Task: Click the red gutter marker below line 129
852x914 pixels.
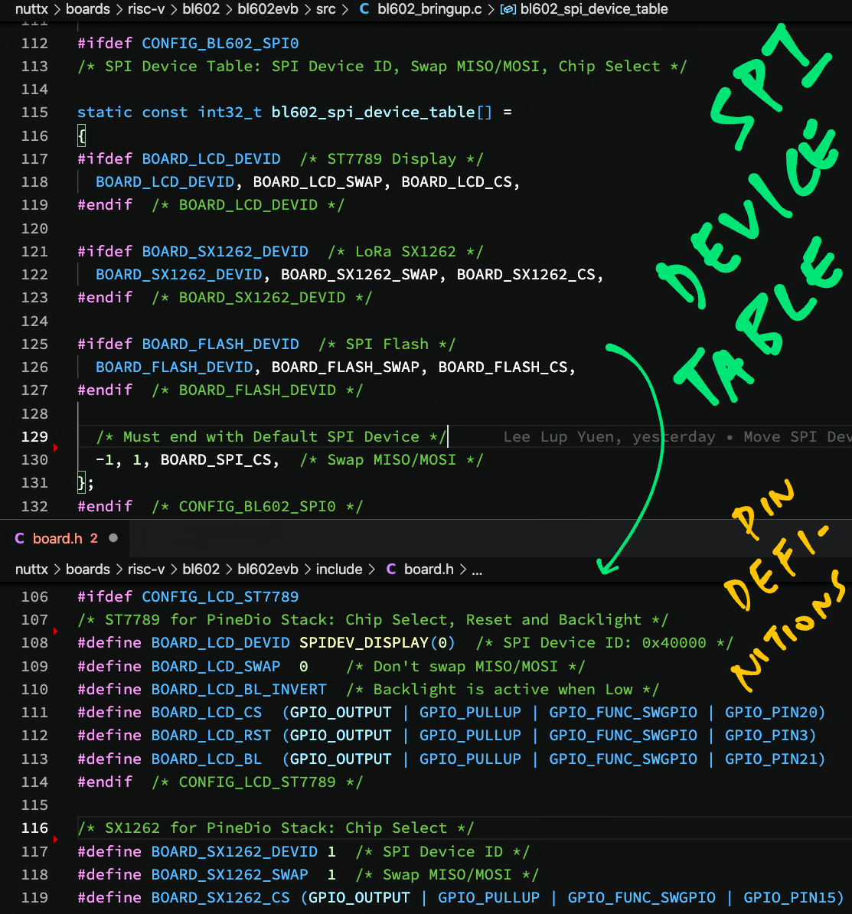Action: pos(55,447)
